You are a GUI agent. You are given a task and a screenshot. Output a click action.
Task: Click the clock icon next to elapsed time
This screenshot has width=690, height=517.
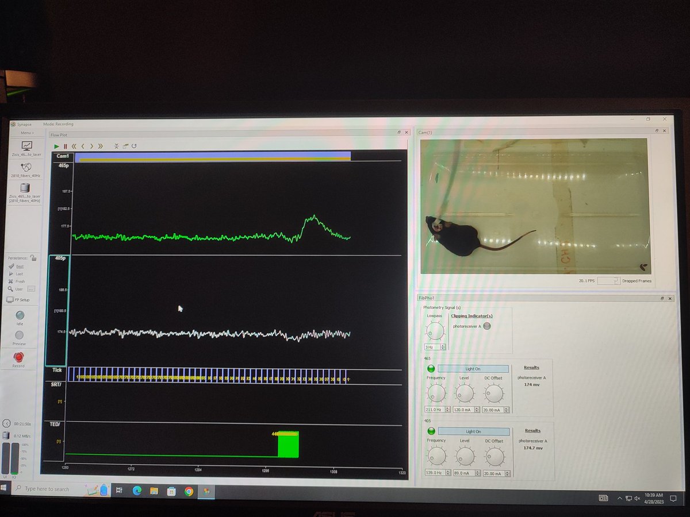coord(7,423)
